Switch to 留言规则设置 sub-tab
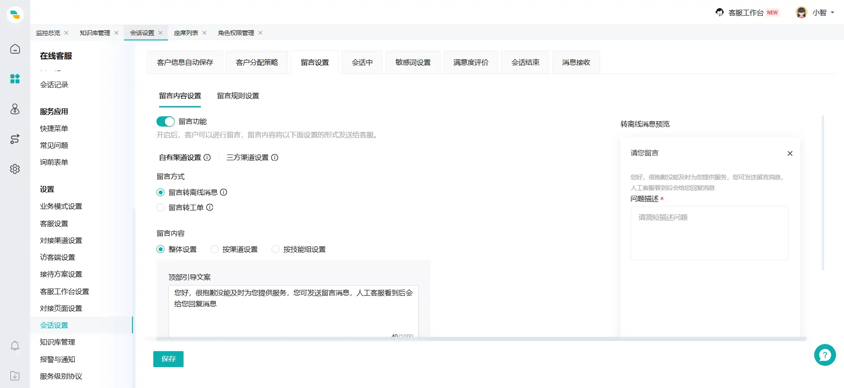Image resolution: width=844 pixels, height=388 pixels. [238, 96]
